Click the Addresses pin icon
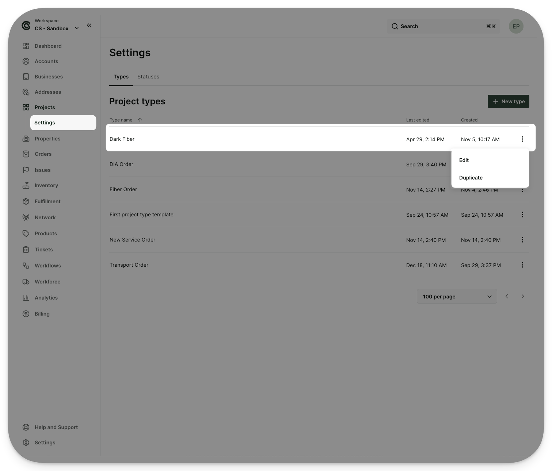The height and width of the screenshot is (471, 552). coord(26,92)
